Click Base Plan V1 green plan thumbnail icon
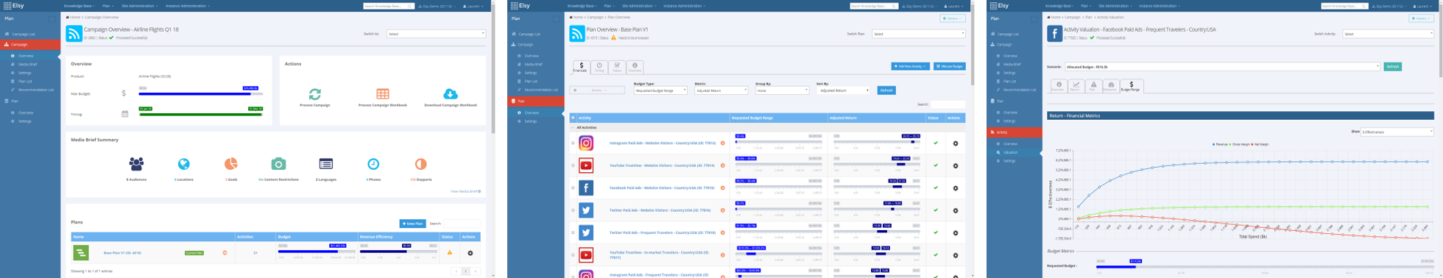Image resolution: width=1443 pixels, height=278 pixels. coord(81,253)
